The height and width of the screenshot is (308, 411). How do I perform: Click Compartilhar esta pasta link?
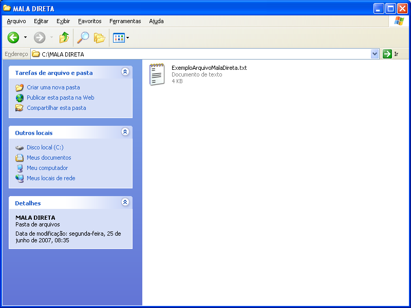click(x=57, y=108)
